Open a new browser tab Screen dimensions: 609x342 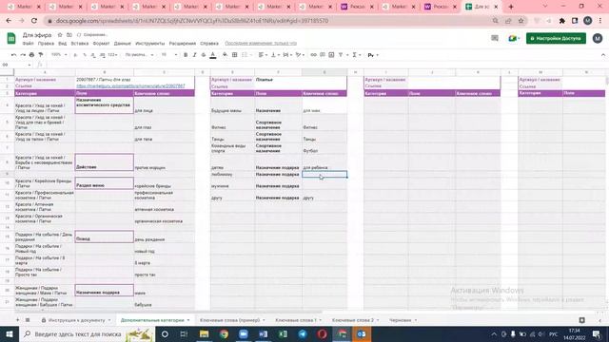[x=511, y=7]
